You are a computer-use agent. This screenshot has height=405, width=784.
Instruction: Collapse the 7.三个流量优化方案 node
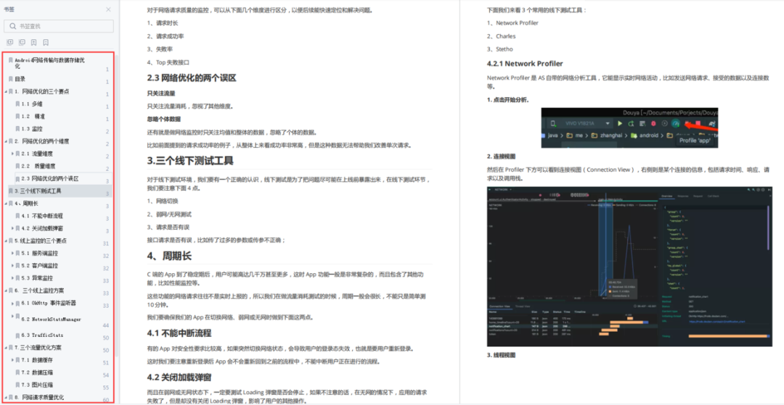(x=6, y=347)
